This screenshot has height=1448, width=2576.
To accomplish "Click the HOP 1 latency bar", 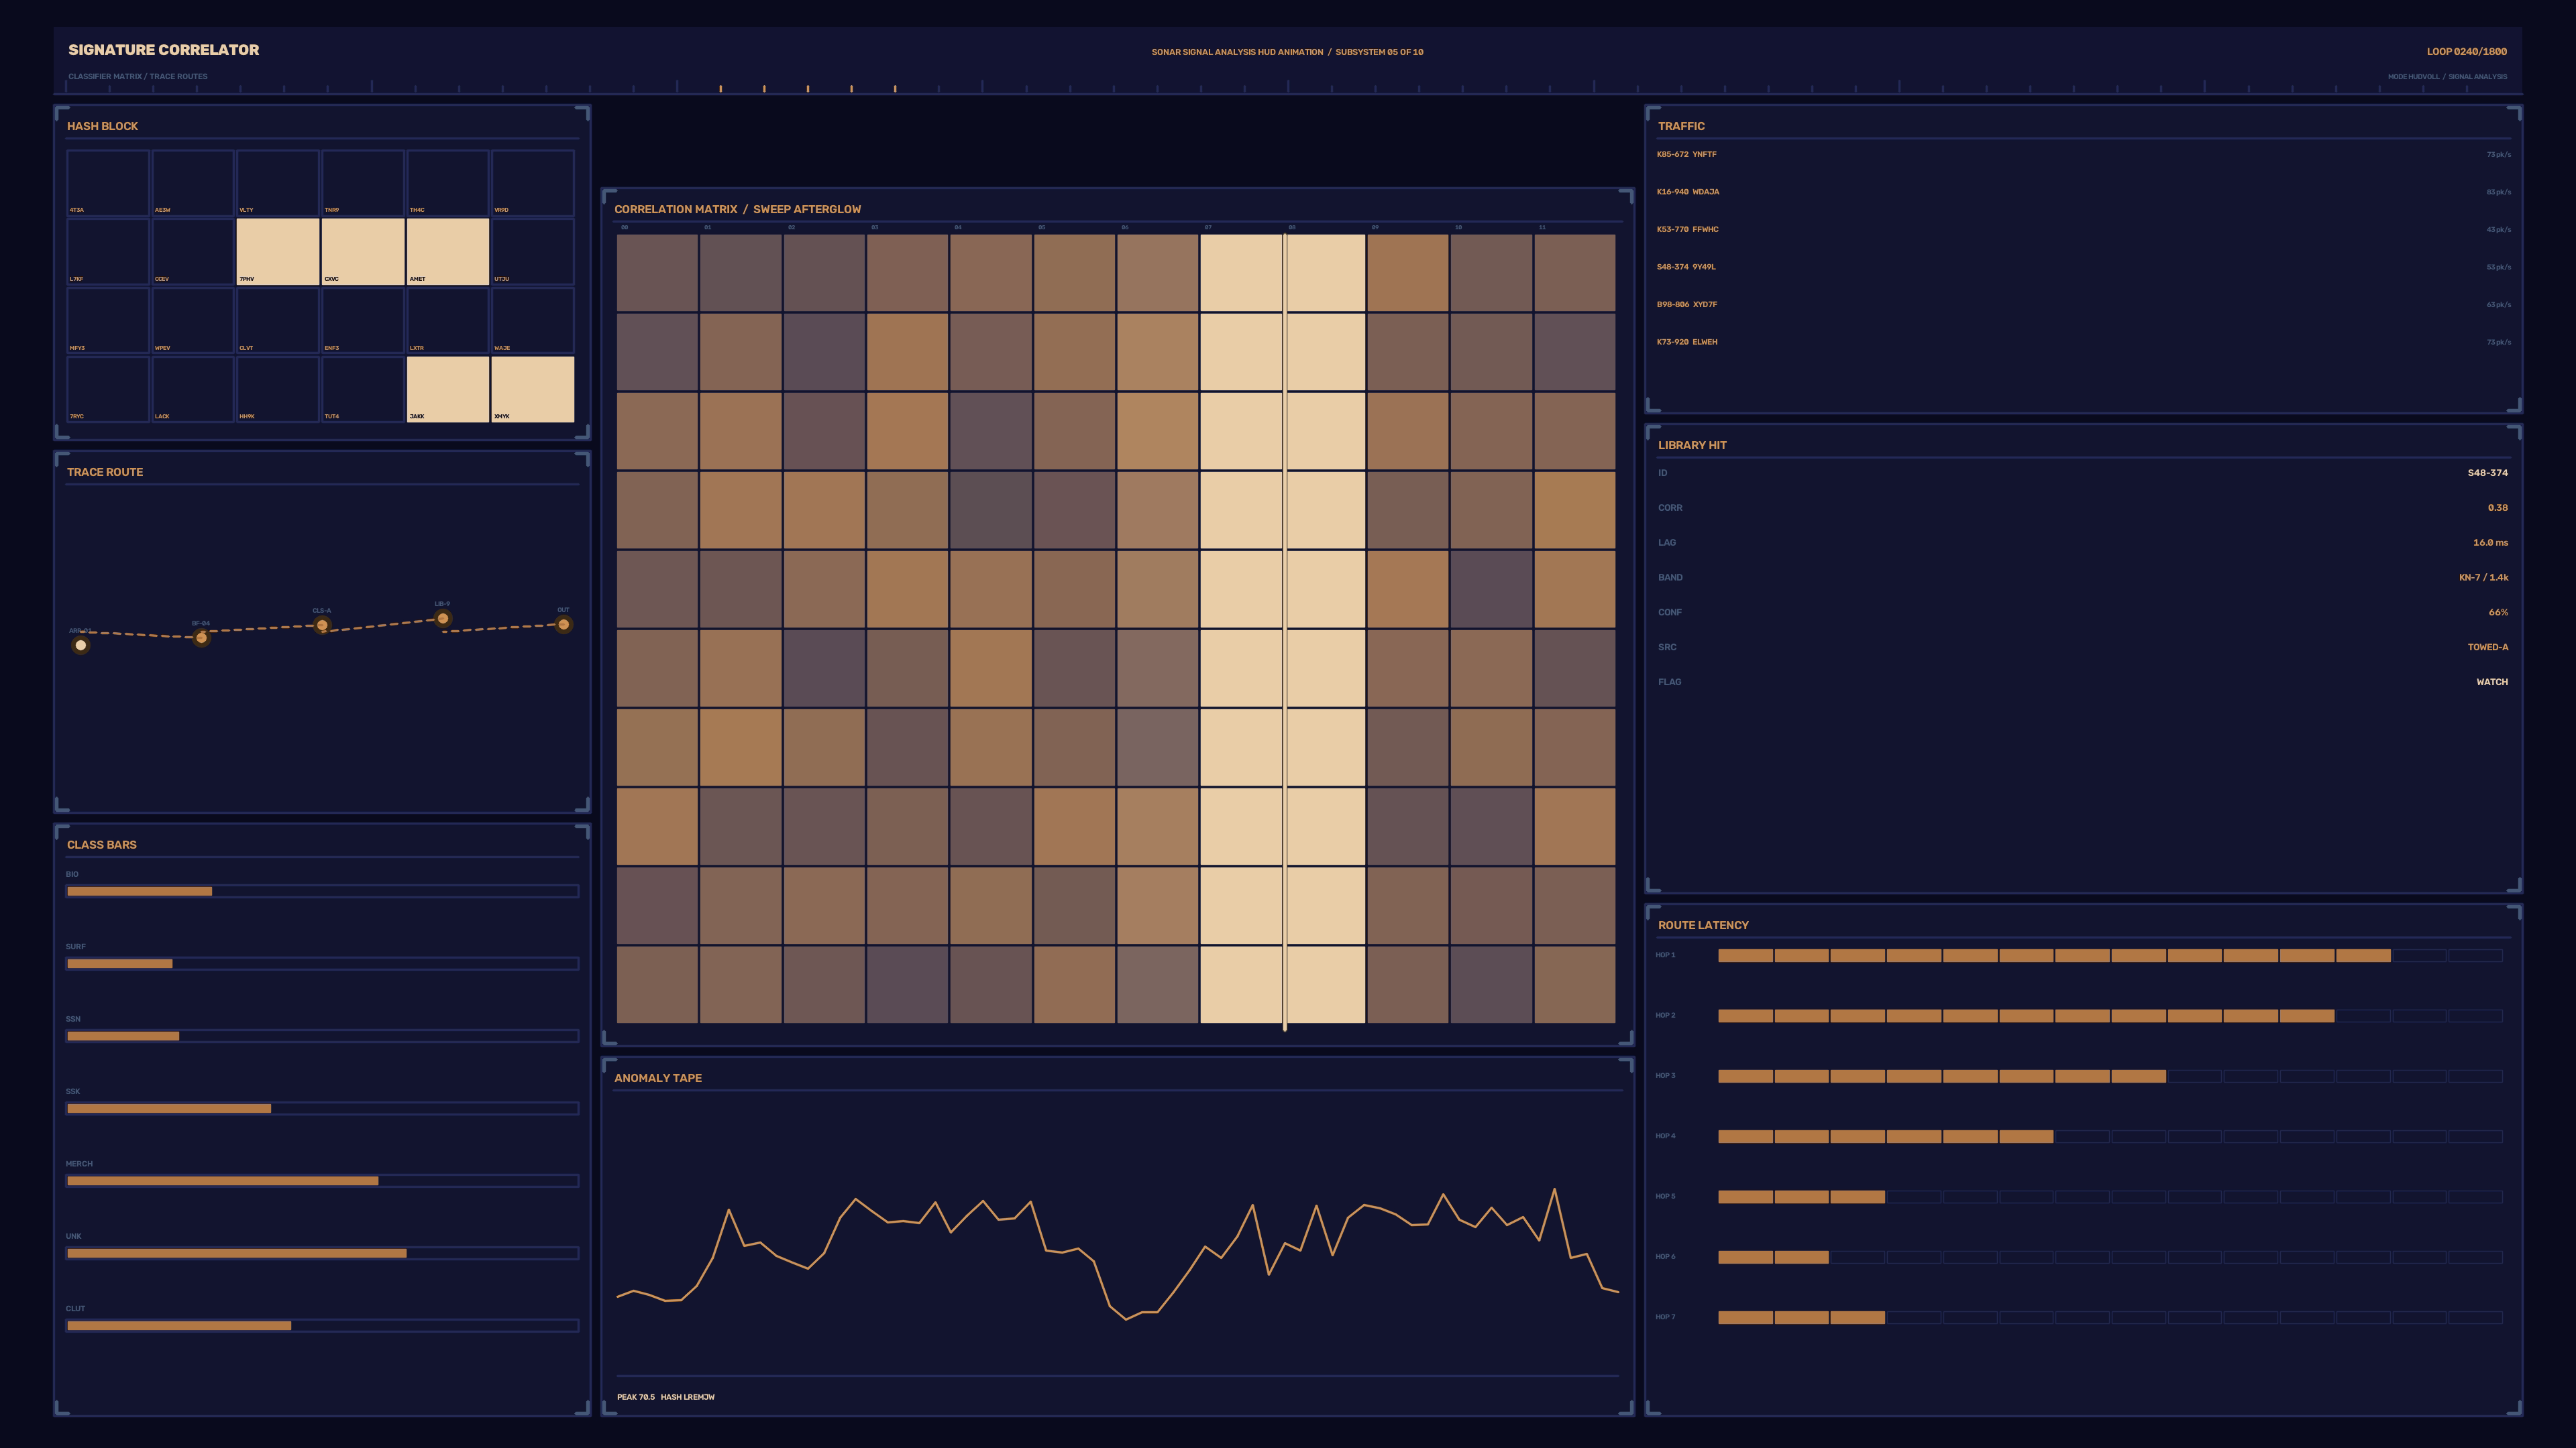I will pyautogui.click(x=2110, y=957).
